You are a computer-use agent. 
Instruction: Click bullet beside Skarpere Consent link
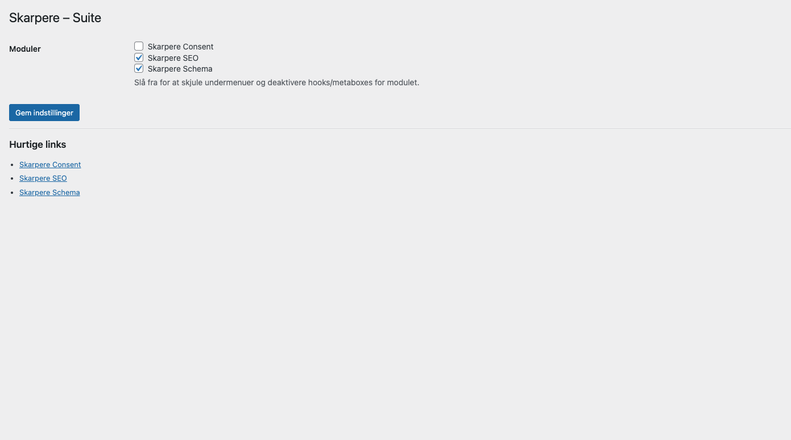coord(13,165)
